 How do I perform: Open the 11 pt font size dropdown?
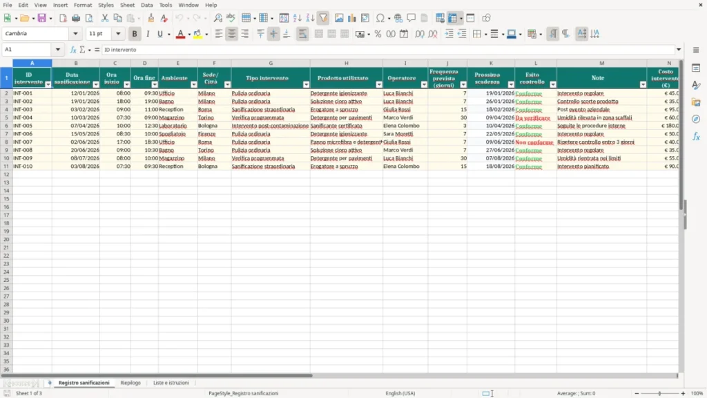[118, 33]
